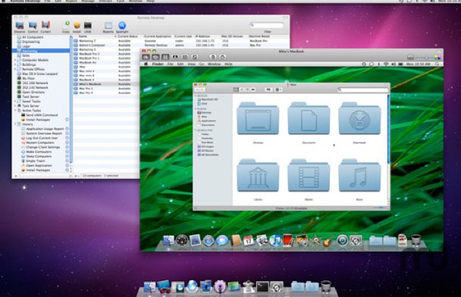Click the Filter search field in Remote Desktop
This screenshot has height=297, width=461.
(267, 25)
